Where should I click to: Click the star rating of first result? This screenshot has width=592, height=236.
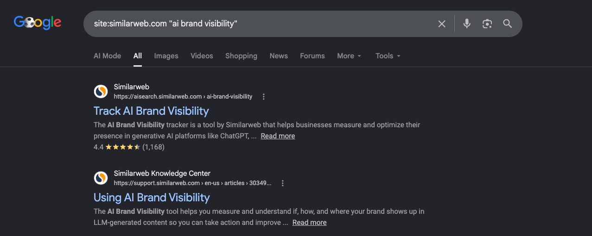coord(123,147)
